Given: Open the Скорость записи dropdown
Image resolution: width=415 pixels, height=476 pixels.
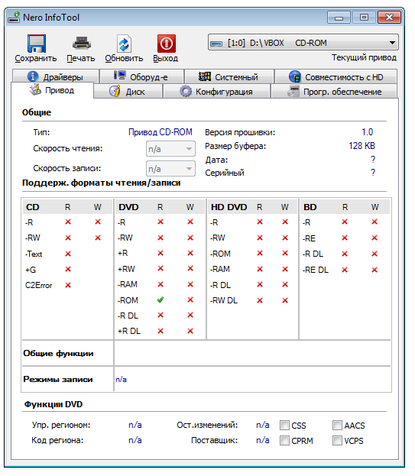Looking at the screenshot, I should pos(170,169).
